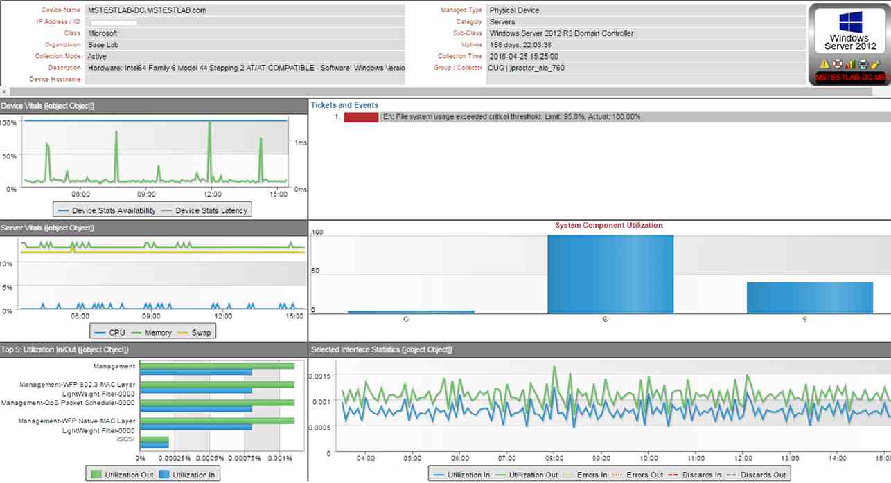Click the Server Vitals panel header
The image size is (891, 483).
point(153,228)
